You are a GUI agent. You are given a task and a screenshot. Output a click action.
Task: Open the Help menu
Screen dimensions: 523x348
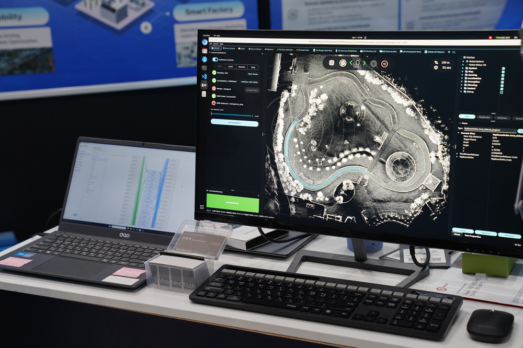[221, 44]
